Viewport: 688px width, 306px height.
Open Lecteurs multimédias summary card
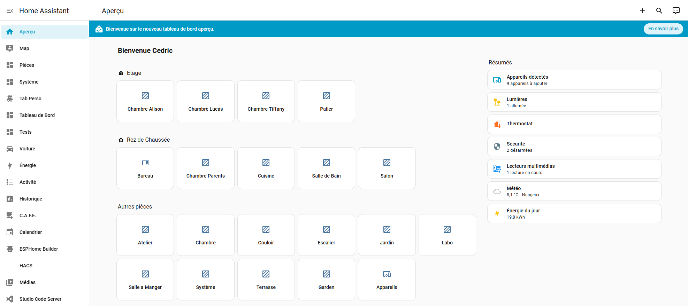574,169
